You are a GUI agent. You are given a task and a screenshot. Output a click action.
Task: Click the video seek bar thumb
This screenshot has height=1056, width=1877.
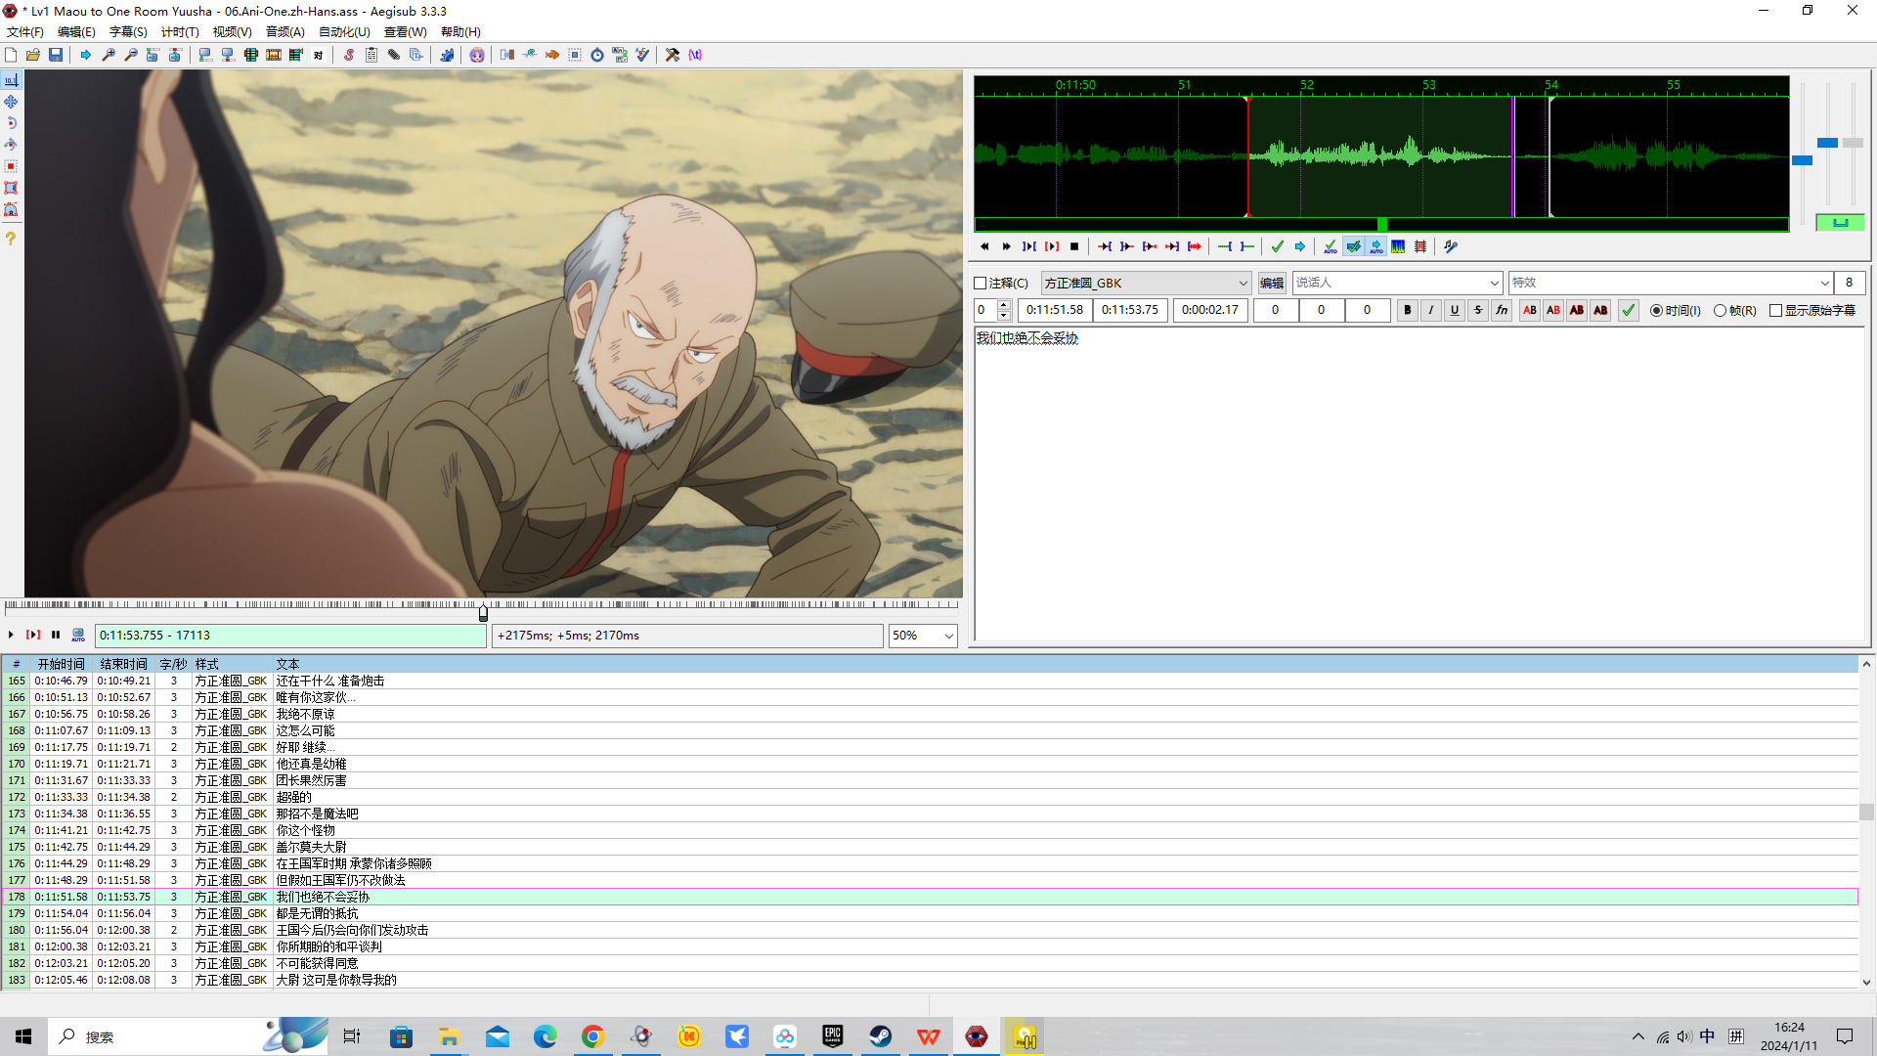click(483, 613)
